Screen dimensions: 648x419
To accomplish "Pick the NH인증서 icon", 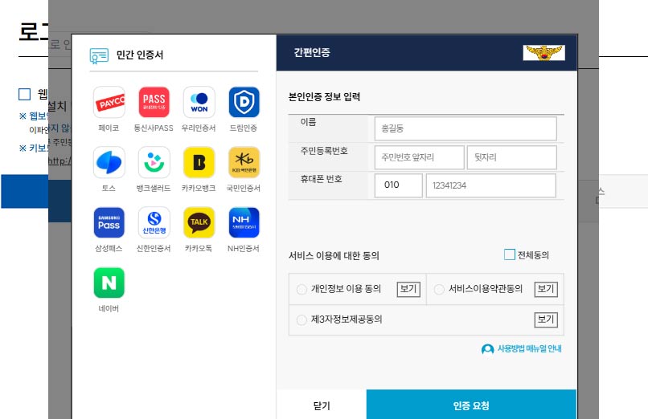I will pos(244,222).
